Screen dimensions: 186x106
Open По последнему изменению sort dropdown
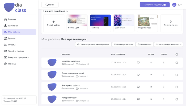coord(168,44)
